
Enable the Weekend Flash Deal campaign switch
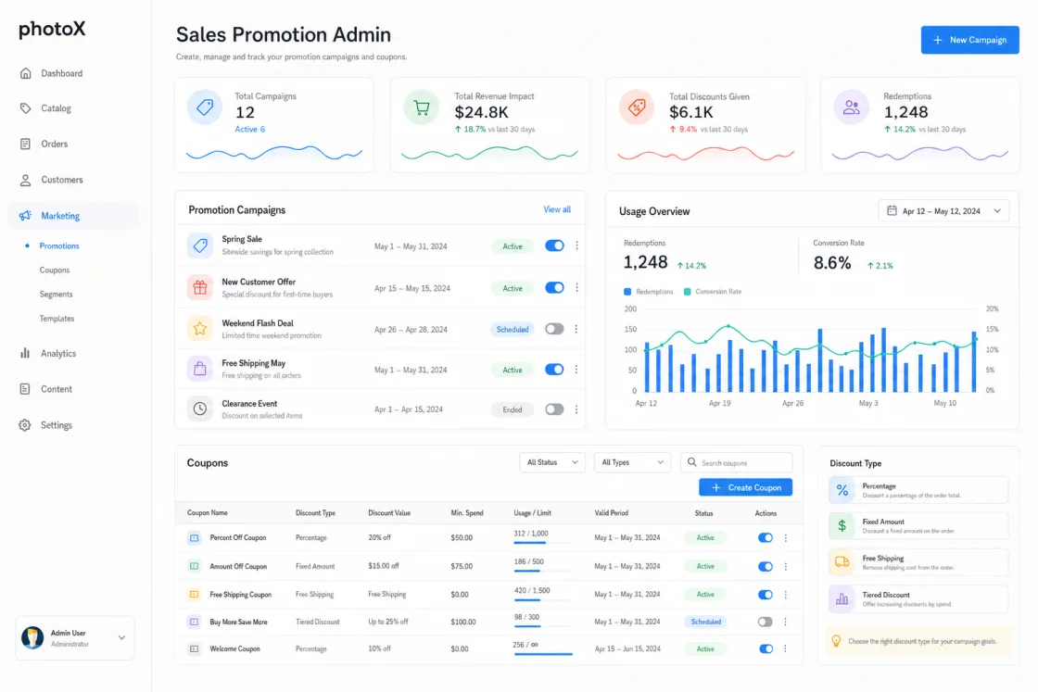[555, 329]
